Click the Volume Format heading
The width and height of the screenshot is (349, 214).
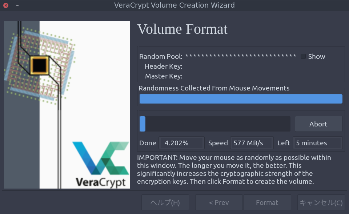coord(182,29)
